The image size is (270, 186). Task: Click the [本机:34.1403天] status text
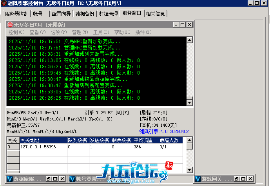(x=158, y=125)
